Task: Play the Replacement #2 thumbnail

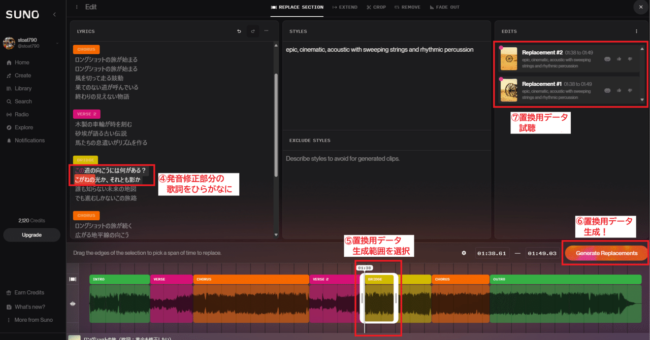Action: point(509,59)
